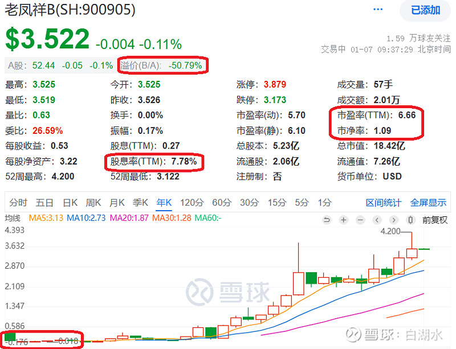
Task: Click the MA20:1.87 indicator label
Action: (x=129, y=218)
